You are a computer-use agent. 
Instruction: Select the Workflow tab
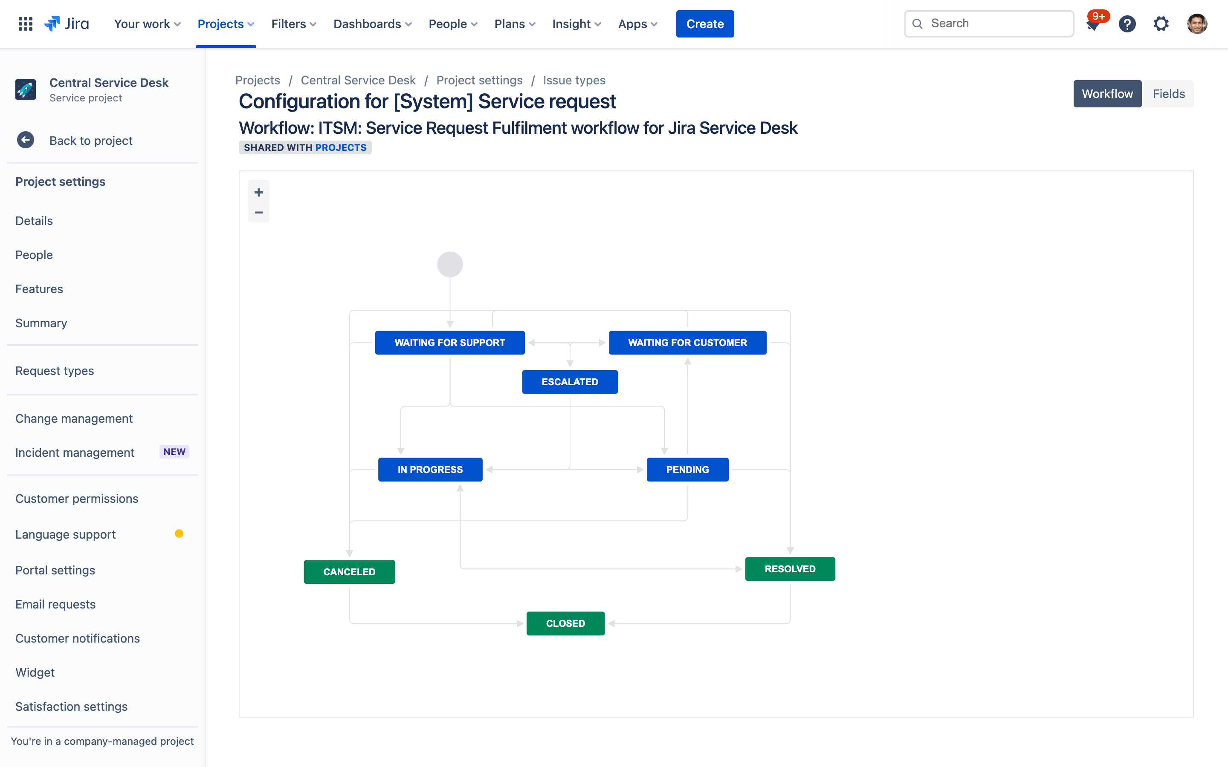[1107, 94]
